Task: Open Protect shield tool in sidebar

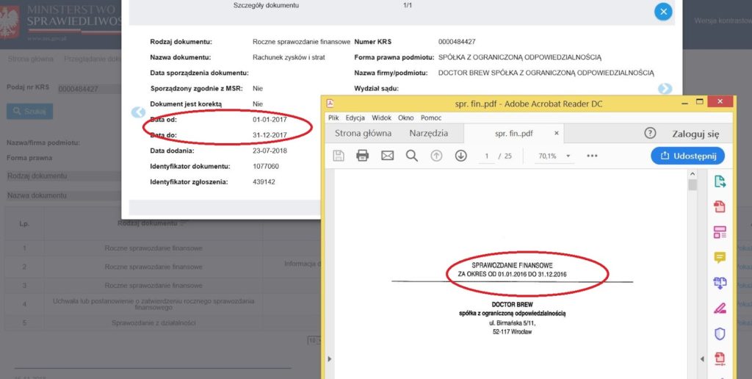Action: point(720,333)
